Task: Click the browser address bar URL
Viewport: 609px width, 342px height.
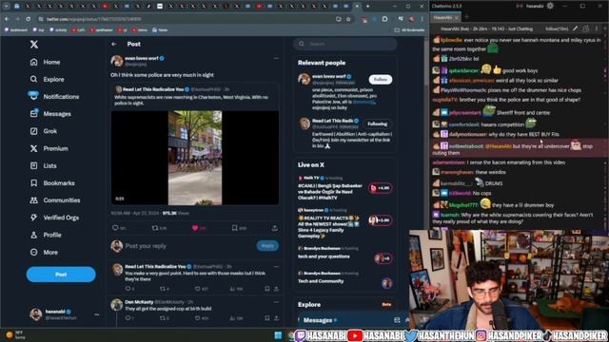Action: pos(93,19)
